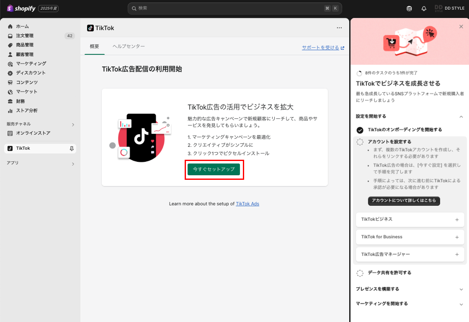The height and width of the screenshot is (322, 469).
Task: Click the TikTok ads illustration image
Action: click(141, 138)
